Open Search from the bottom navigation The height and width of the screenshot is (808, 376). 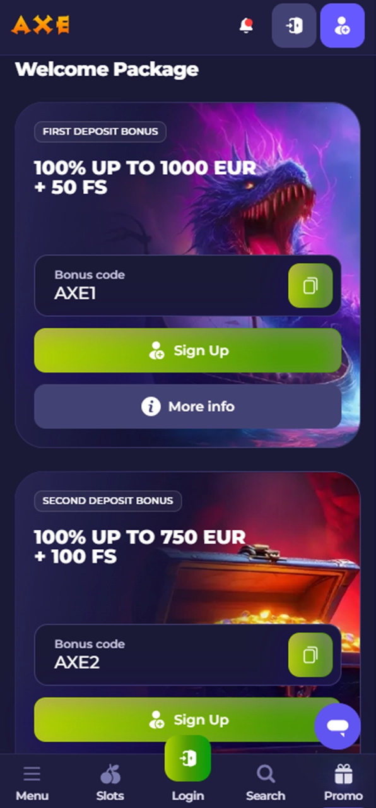(266, 783)
